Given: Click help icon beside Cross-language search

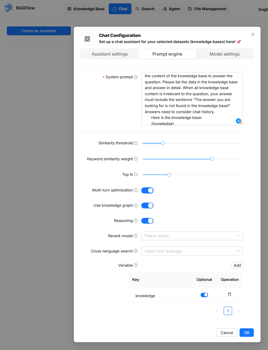Looking at the screenshot, I should 136,251.
